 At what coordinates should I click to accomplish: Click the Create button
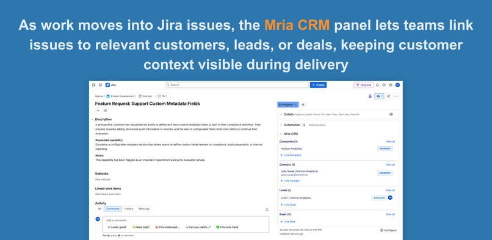click(318, 85)
